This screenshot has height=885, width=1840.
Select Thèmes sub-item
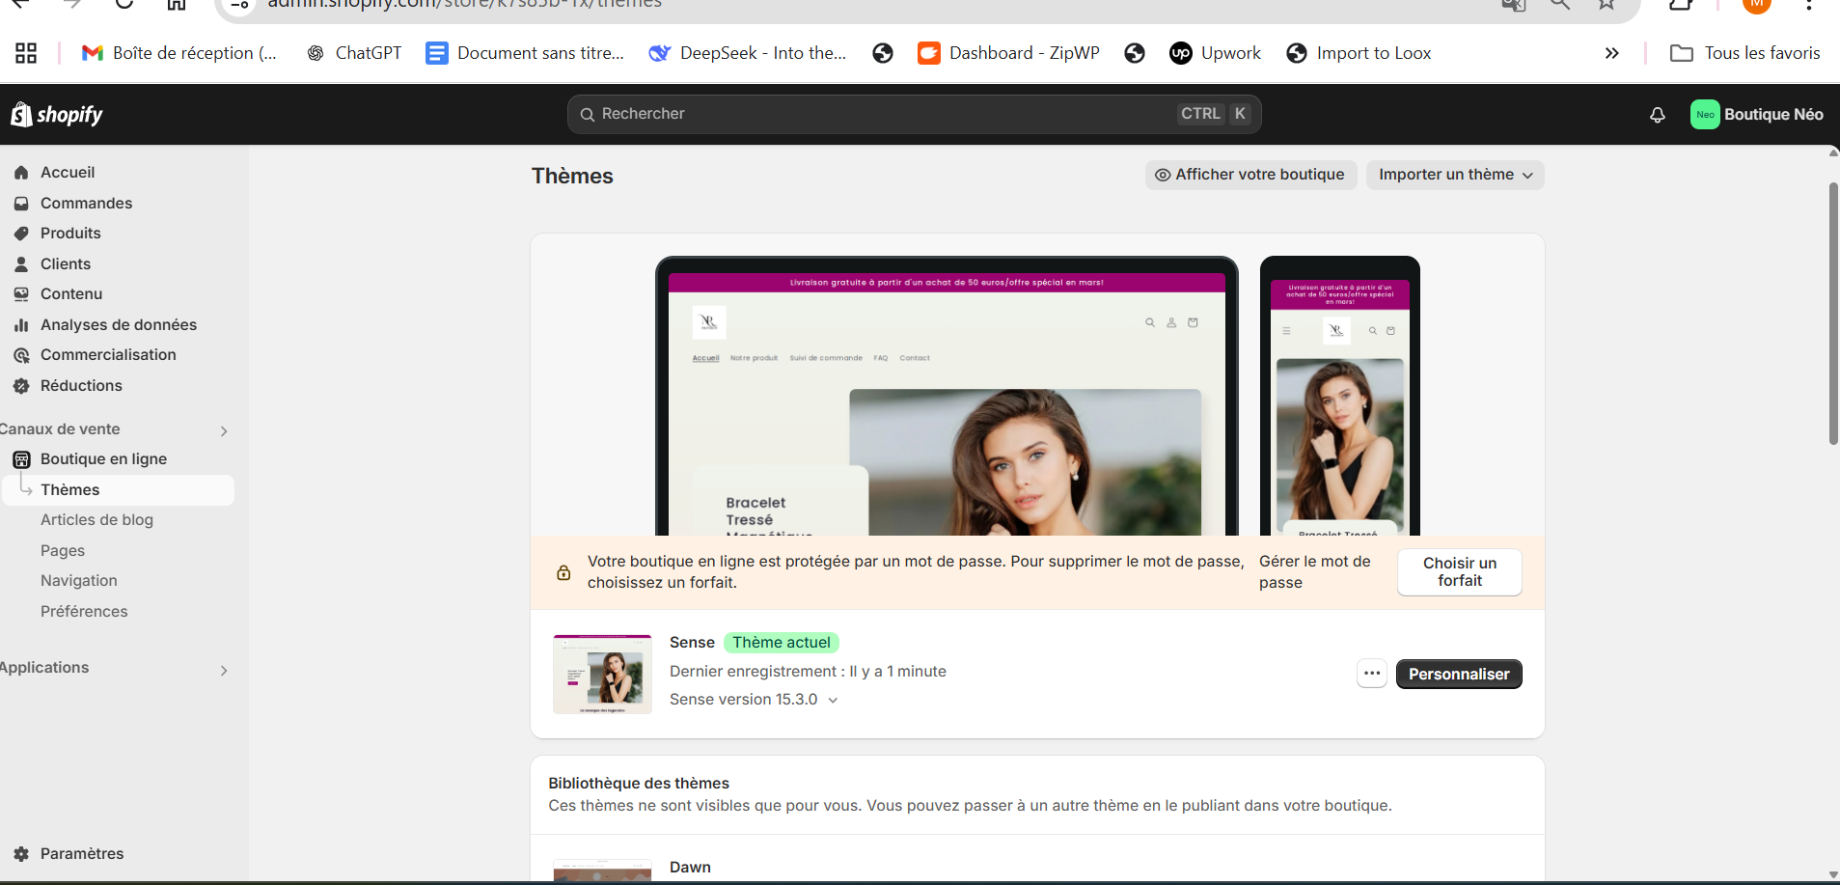[x=116, y=489]
